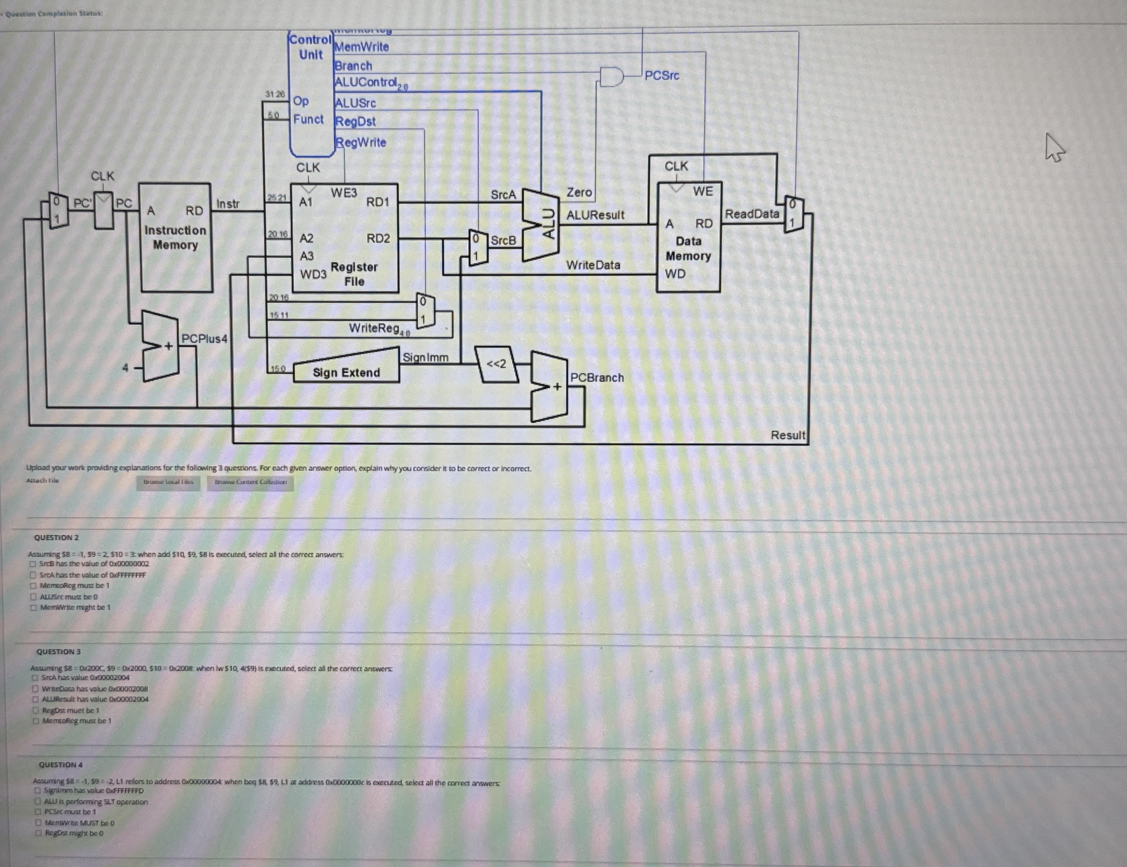The image size is (1127, 867).
Task: Select 'ALUSrc must be 0' checkbox
Action: pos(33,597)
